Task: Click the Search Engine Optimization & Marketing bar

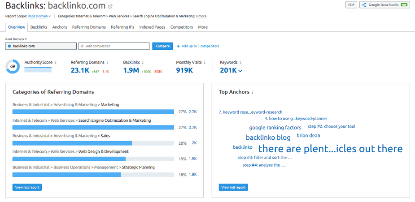Action: (x=93, y=128)
